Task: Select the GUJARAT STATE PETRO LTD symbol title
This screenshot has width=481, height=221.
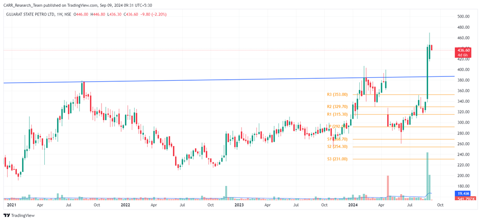Action: [29, 14]
